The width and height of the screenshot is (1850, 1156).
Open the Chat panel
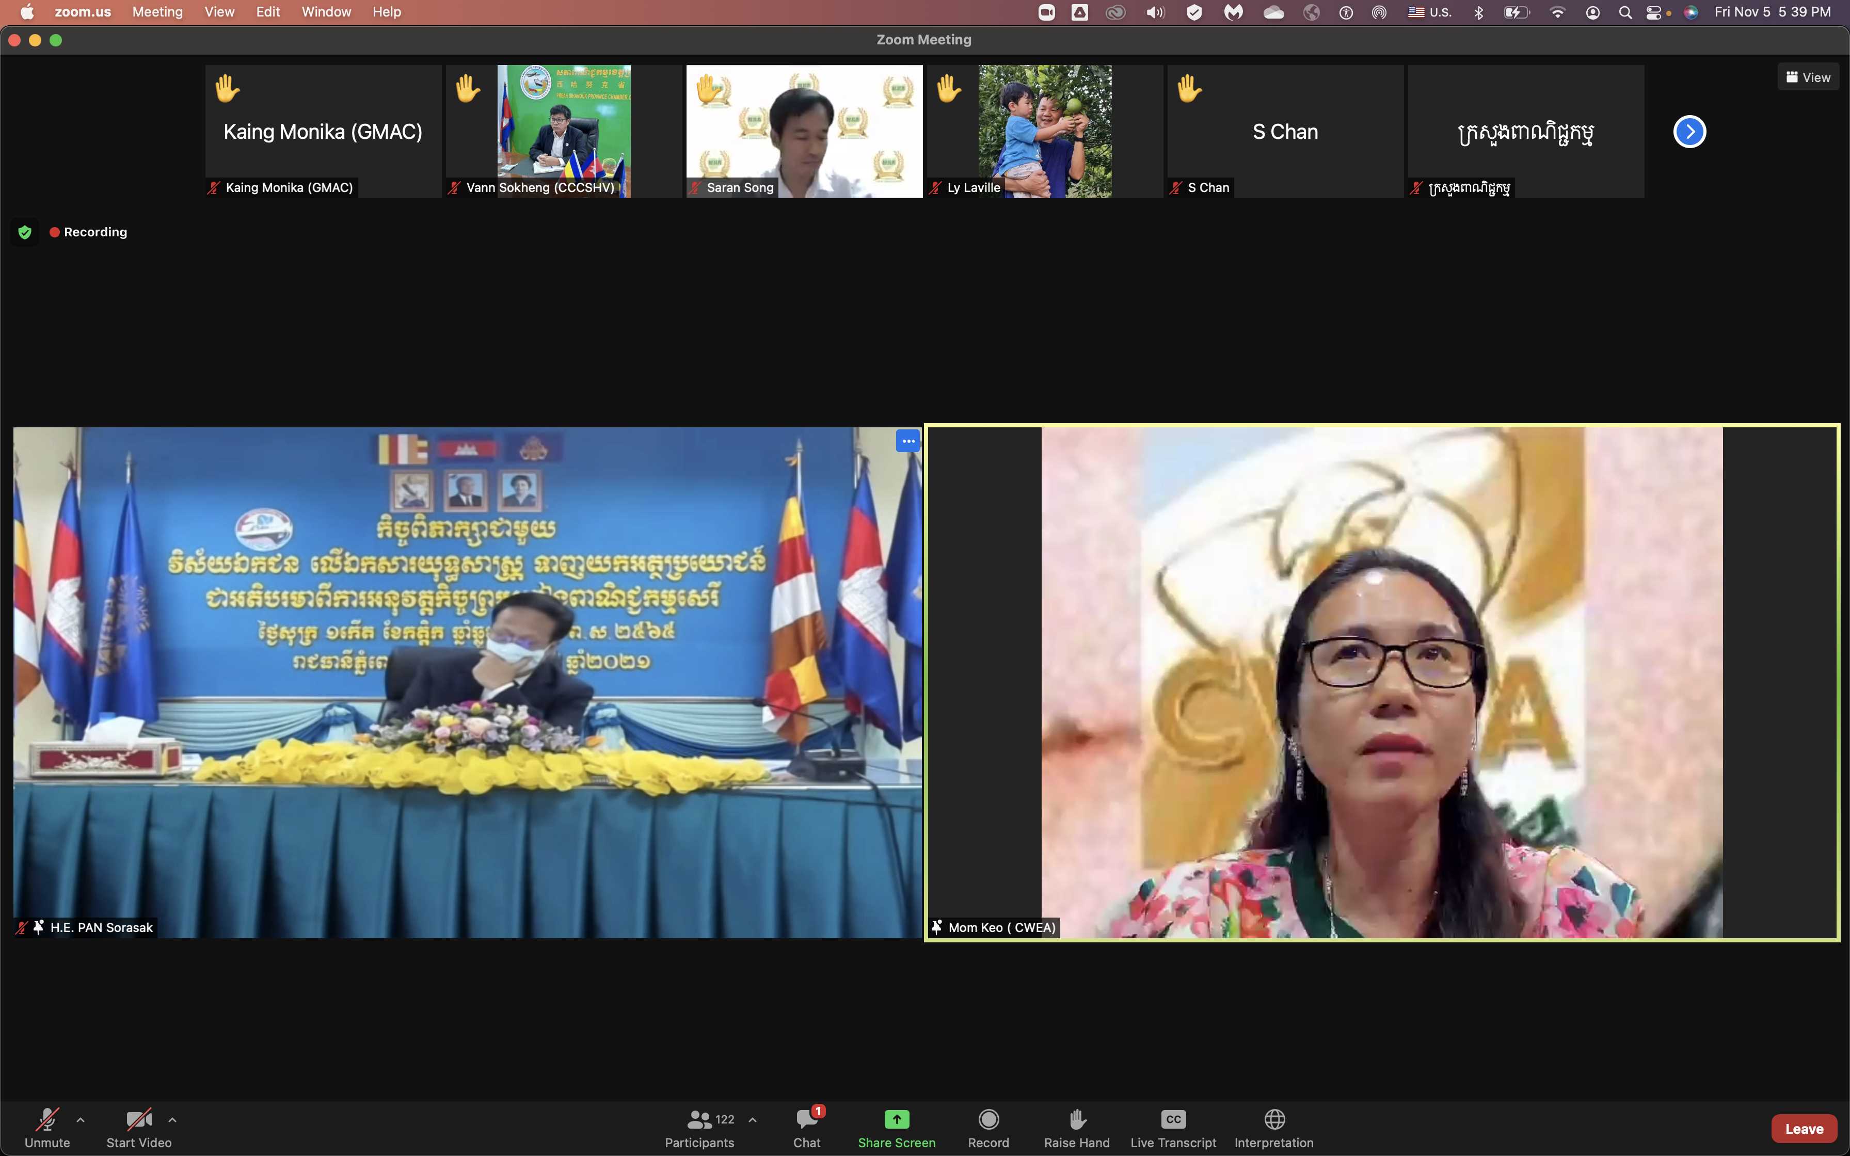pos(806,1128)
